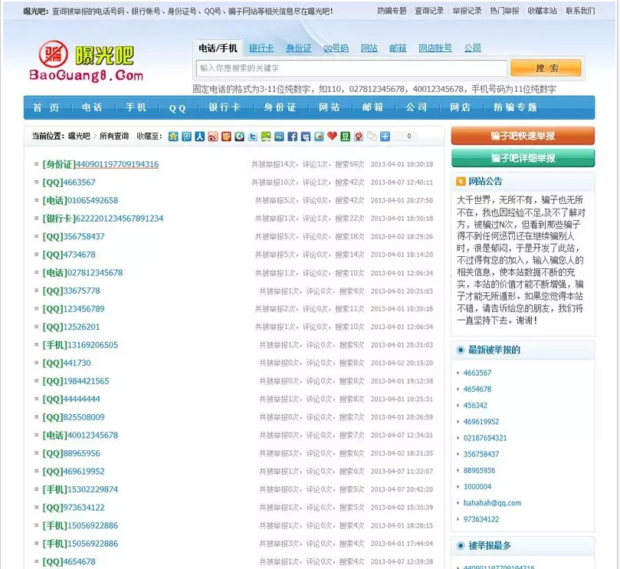
Task: Open entry [QQ]356758437 in main list
Action: pyautogui.click(x=74, y=237)
